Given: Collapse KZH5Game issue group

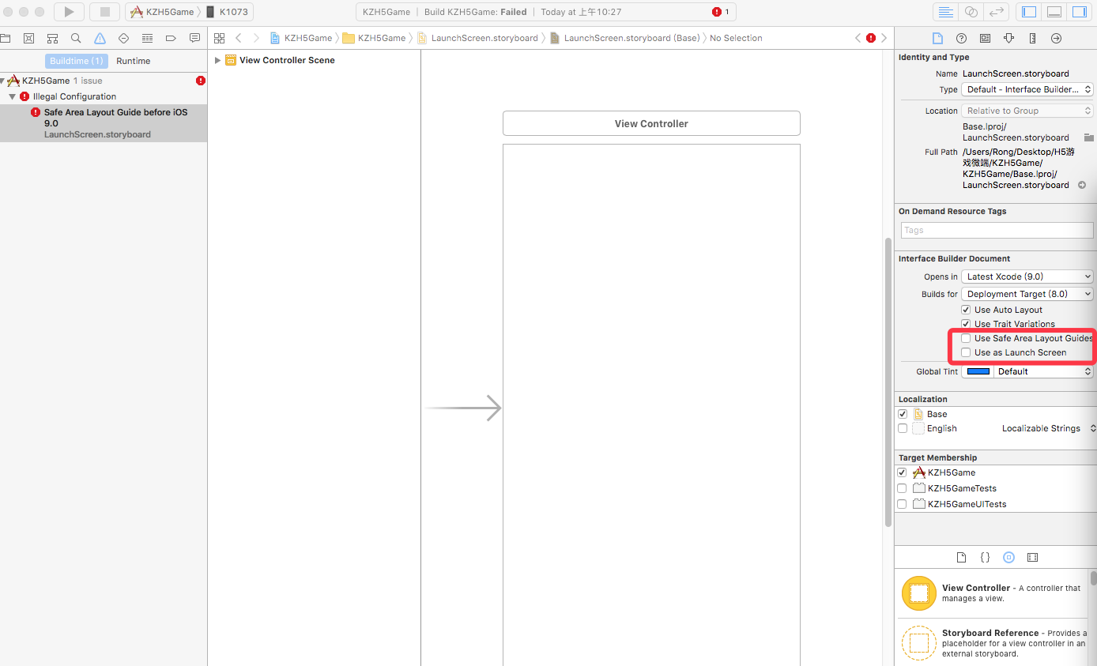Looking at the screenshot, I should [2, 81].
